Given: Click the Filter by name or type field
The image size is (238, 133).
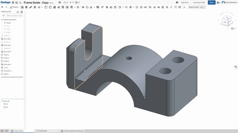Looking at the screenshot, I should [15, 16].
